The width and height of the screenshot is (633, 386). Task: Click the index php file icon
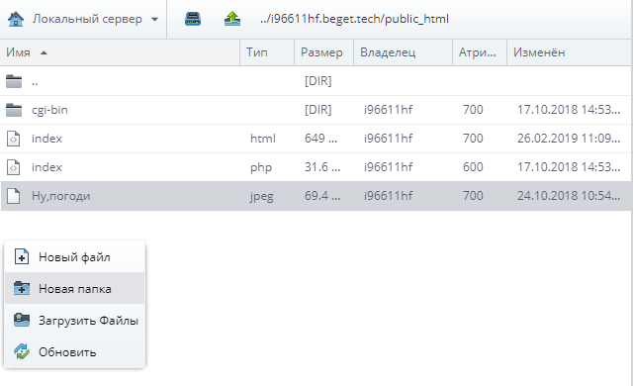tap(13, 167)
